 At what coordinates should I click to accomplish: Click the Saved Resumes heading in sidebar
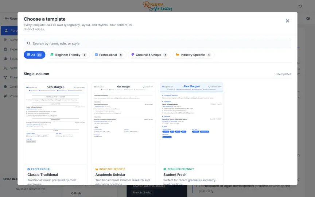10,179
